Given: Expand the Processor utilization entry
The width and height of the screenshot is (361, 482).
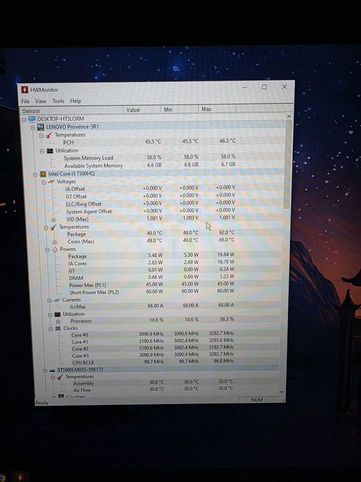Looking at the screenshot, I should [58, 322].
